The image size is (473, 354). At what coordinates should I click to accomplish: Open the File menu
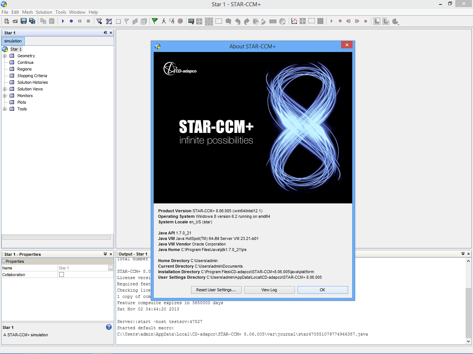click(x=5, y=12)
